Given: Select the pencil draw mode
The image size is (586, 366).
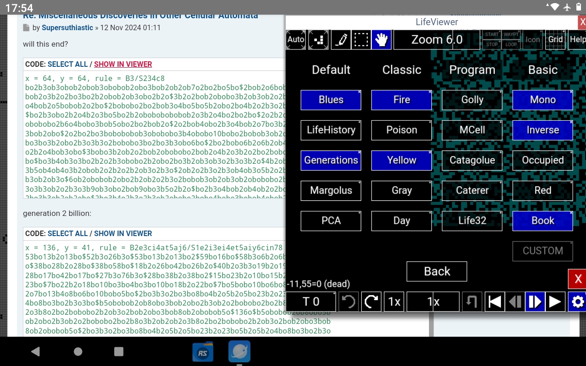Looking at the screenshot, I should coord(341,40).
